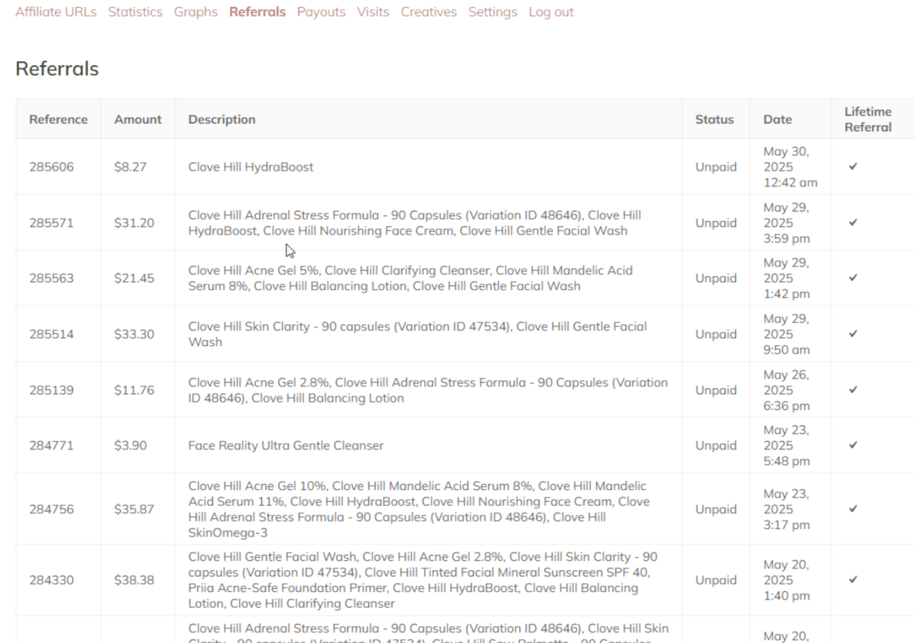Click the description of referral 285563
This screenshot has height=643, width=915.
click(x=410, y=278)
